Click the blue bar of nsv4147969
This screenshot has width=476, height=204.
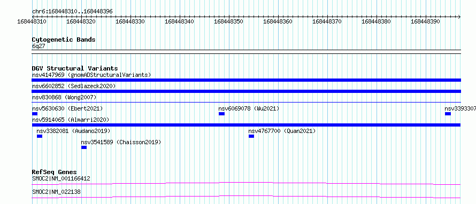tap(246, 80)
